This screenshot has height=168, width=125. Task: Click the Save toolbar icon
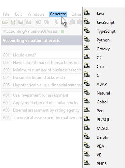(x=13, y=22)
